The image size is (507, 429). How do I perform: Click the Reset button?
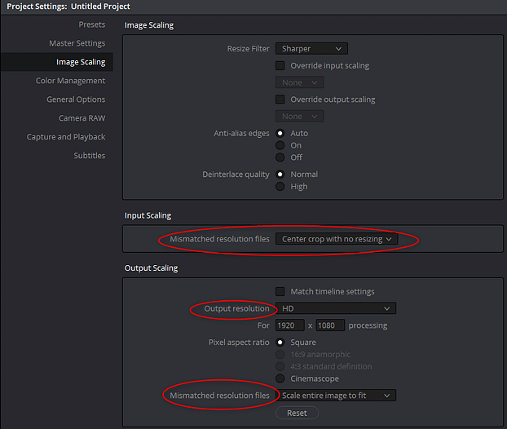(297, 413)
